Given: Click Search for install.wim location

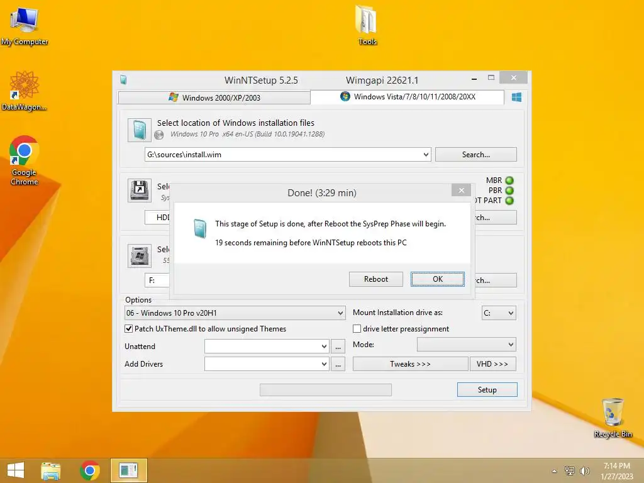Looking at the screenshot, I should click(475, 155).
